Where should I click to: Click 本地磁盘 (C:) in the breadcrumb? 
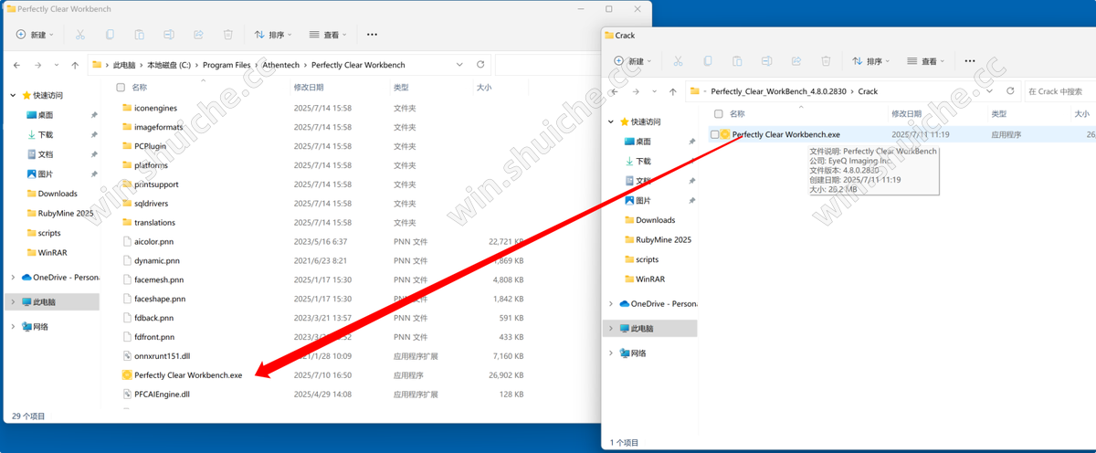pos(169,65)
